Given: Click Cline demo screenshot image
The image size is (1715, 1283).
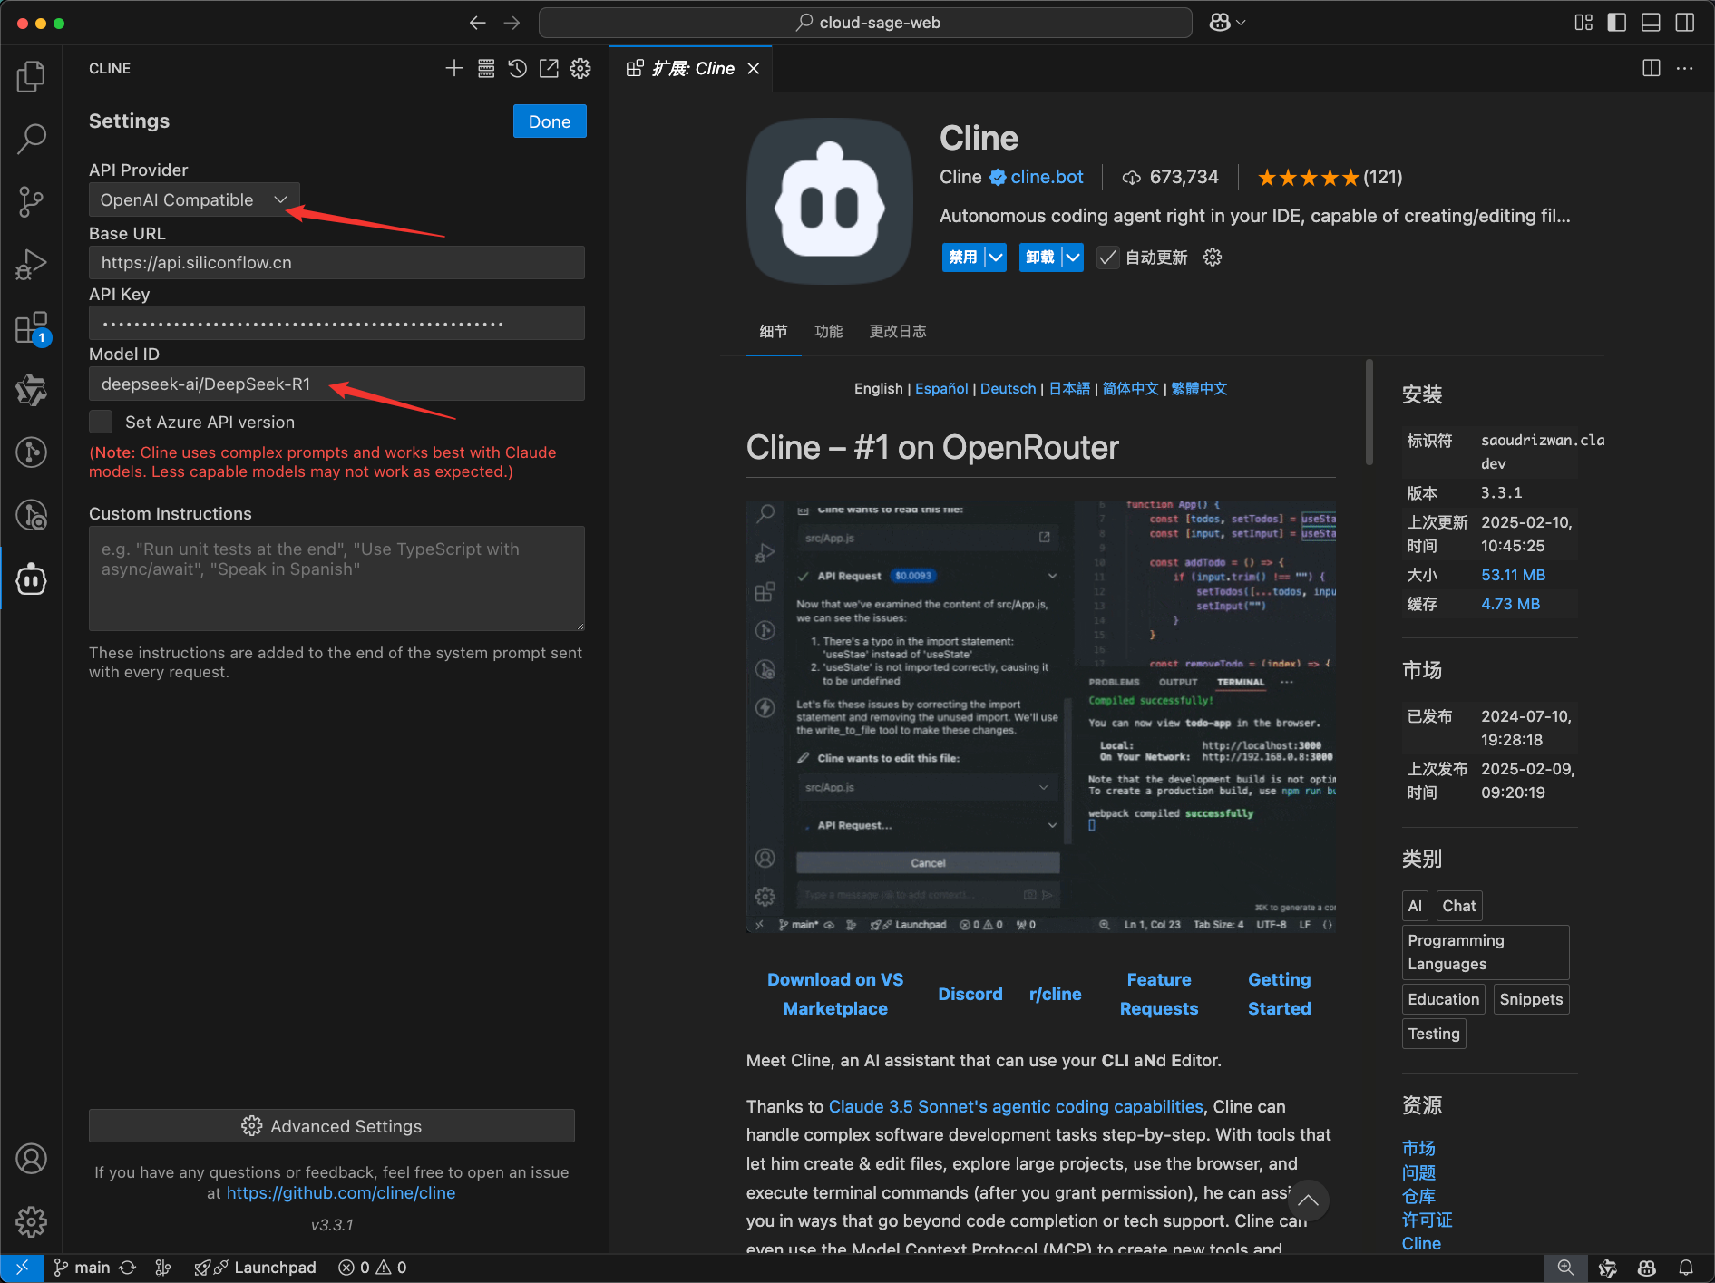Looking at the screenshot, I should (x=1040, y=716).
